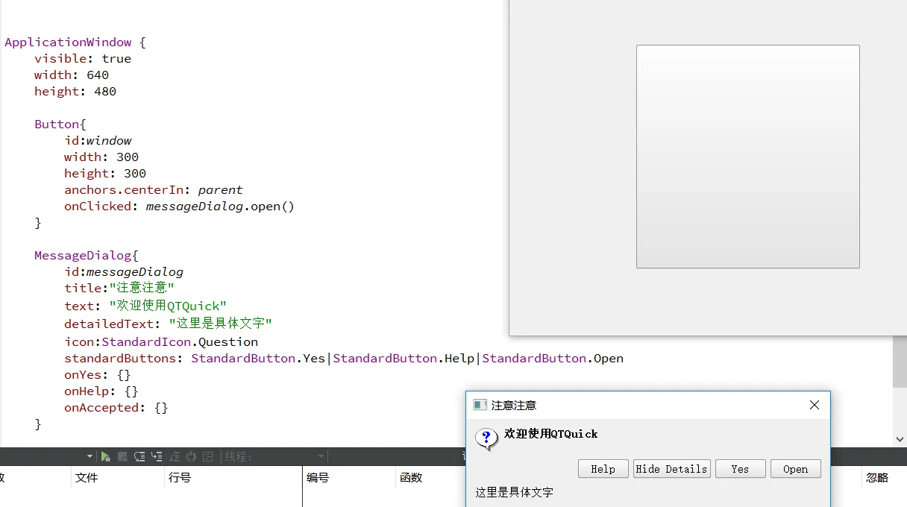Click the 'anchors.centerIn: parent' line
The image size is (907, 507).
(154, 190)
